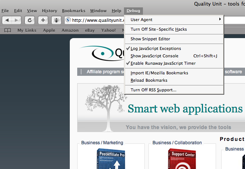Disable Enable Runaway JavaScript Timer

tap(163, 63)
